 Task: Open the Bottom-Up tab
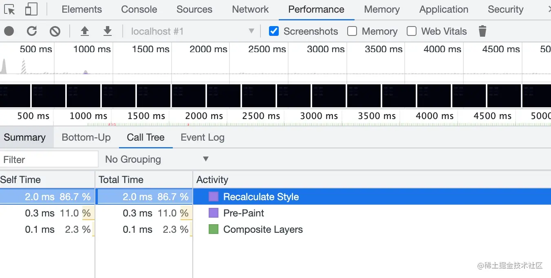[86, 137]
